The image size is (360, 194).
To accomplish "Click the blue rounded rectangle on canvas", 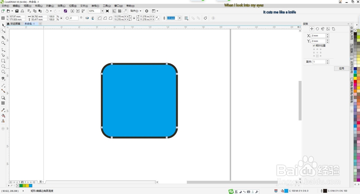I will click(139, 101).
